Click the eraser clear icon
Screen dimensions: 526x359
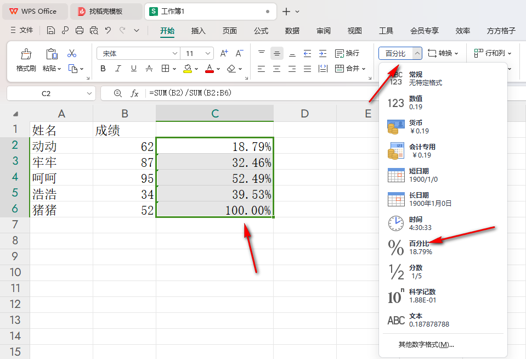[231, 69]
